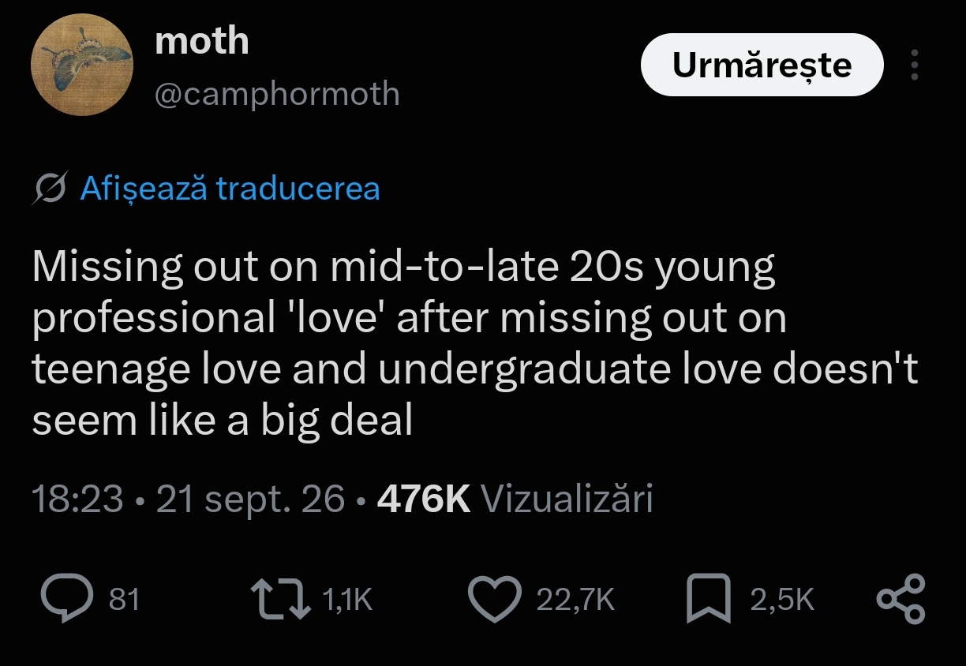Screen dimensions: 966x666
Task: Click the crossed-circle translate icon beside Afișează traducerea
Action: 50,189
